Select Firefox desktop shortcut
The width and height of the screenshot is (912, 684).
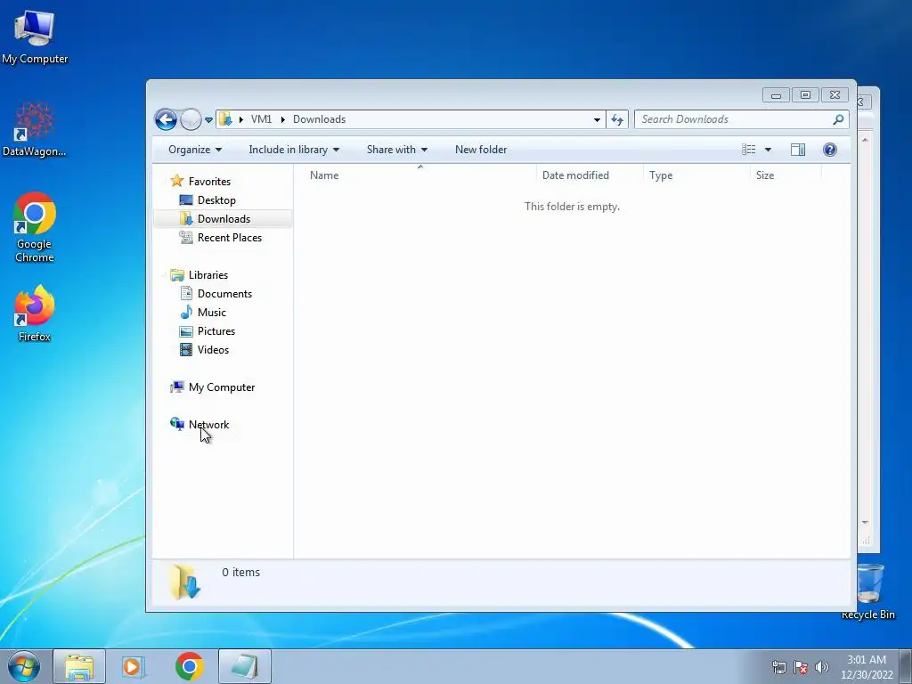35,314
